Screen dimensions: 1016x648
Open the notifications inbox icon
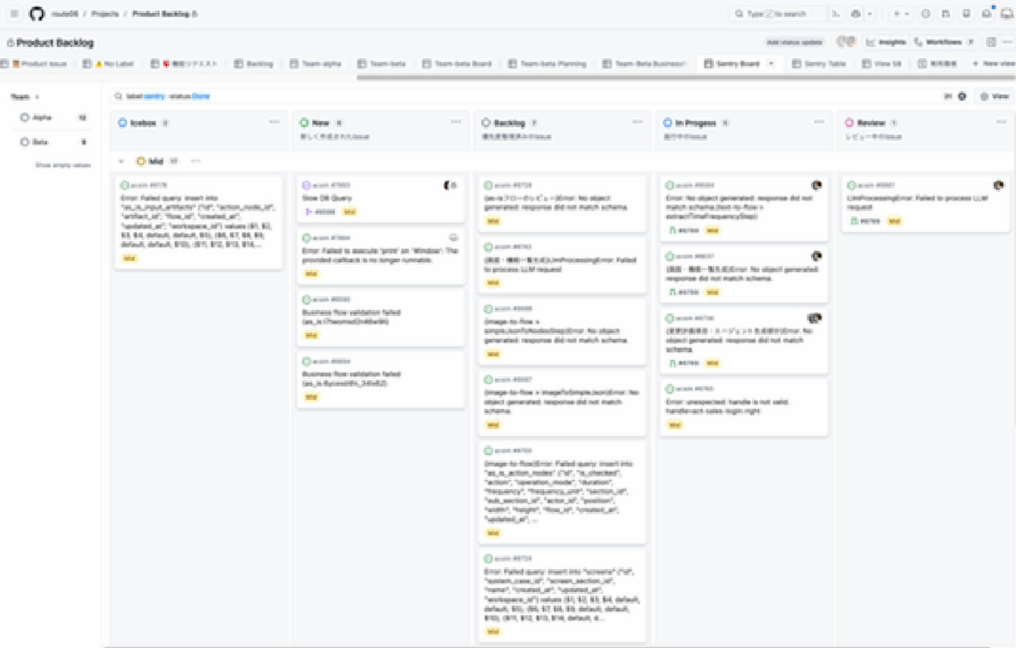point(986,14)
